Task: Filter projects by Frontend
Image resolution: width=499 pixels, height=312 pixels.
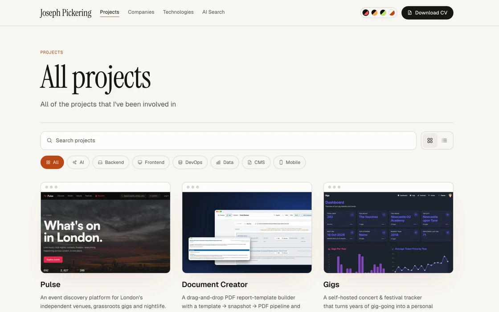Action: [x=151, y=162]
